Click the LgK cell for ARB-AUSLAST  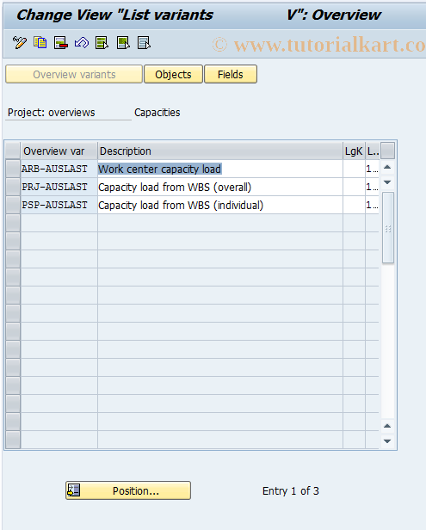pyautogui.click(x=354, y=169)
